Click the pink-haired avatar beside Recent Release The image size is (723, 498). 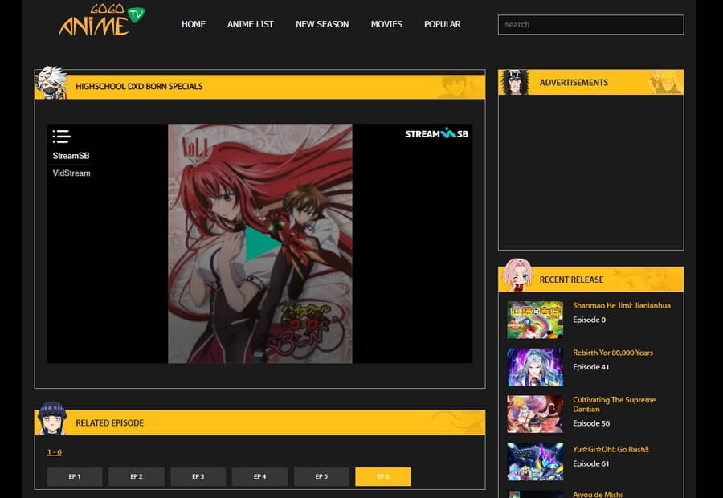(x=517, y=276)
